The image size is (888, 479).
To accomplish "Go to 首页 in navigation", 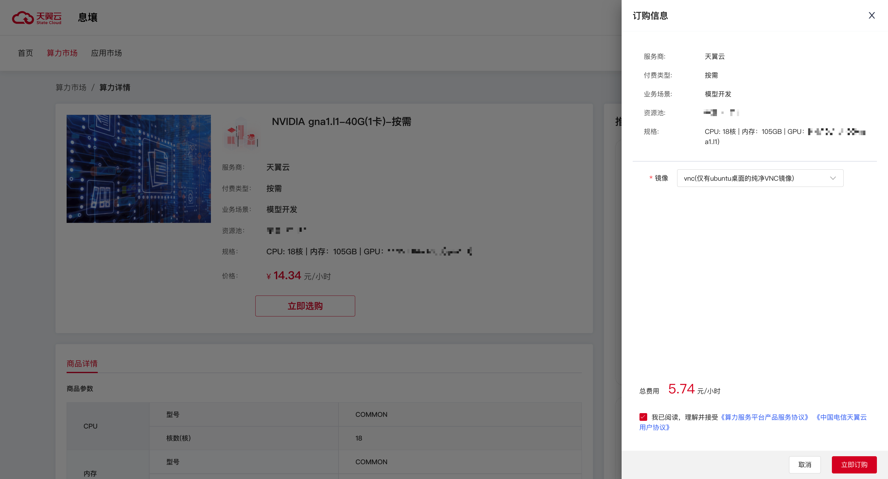I will (26, 53).
